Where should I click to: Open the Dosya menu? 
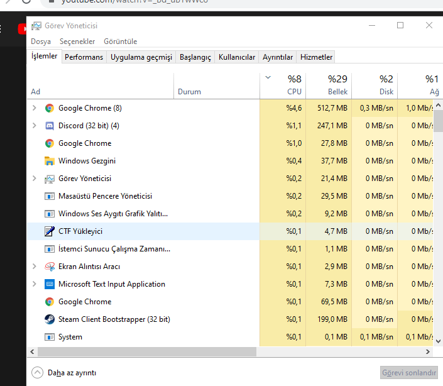pos(41,41)
